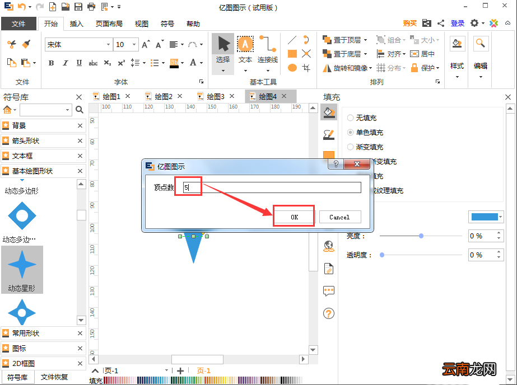The height and width of the screenshot is (385, 517).
Task: Increase the 亮度 percentage stepper
Action: pyautogui.click(x=499, y=233)
